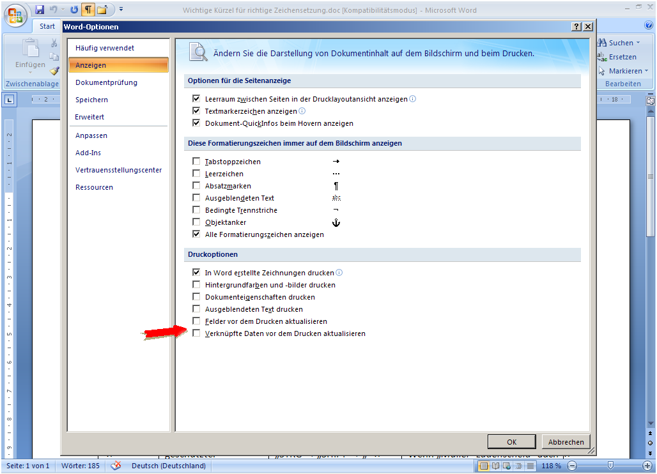Check Verknüpfte Daten vor dem Drucken aktualisieren
The image size is (657, 474).
[x=196, y=333]
